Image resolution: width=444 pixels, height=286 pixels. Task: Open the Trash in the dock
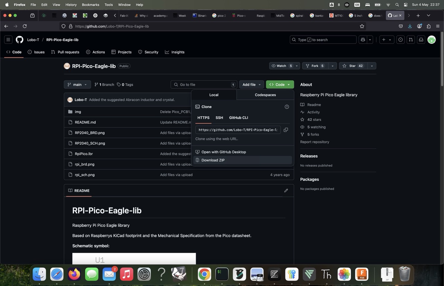[404, 274]
